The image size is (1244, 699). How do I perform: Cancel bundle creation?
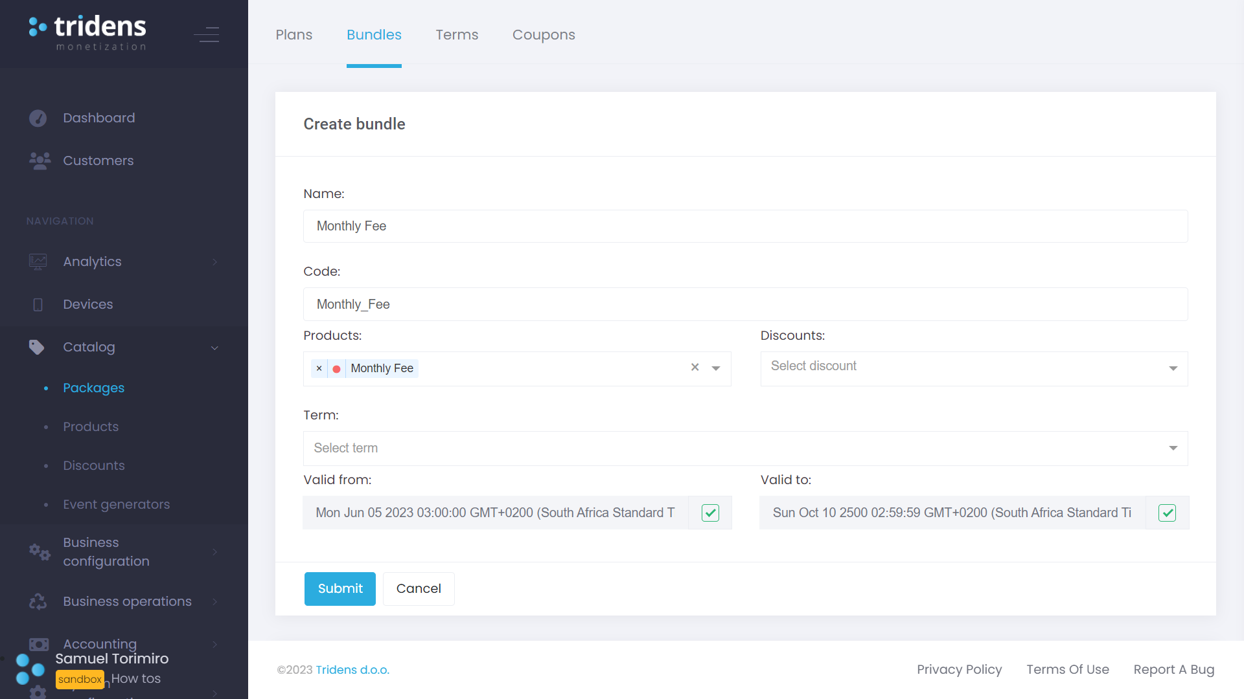[x=419, y=588]
